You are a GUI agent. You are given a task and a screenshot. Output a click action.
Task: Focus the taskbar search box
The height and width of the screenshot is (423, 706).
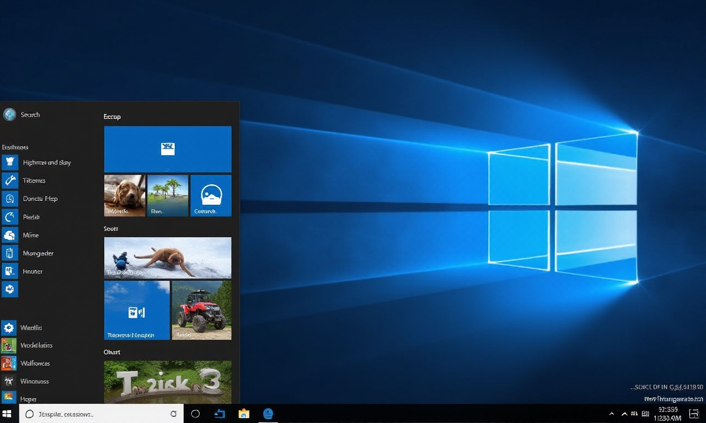click(x=101, y=414)
